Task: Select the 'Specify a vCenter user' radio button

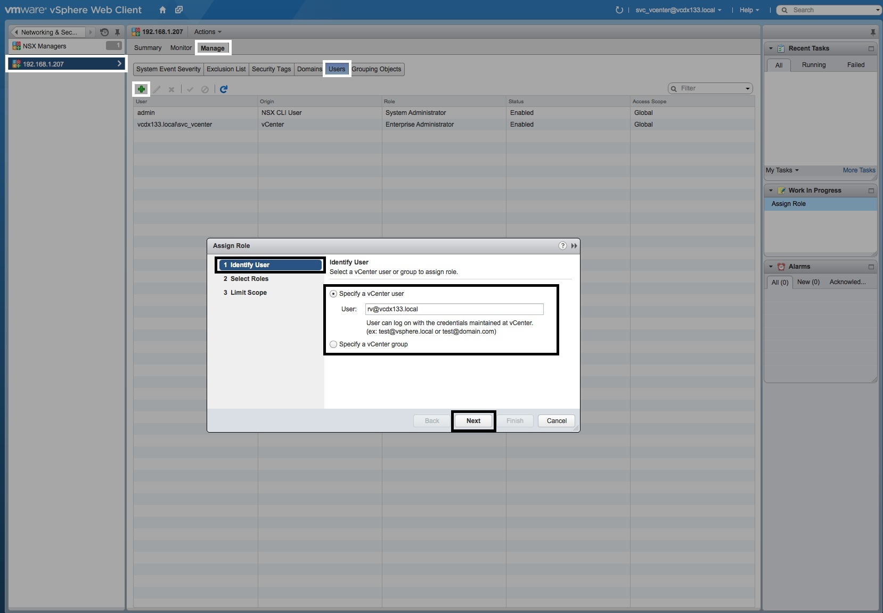Action: [333, 294]
